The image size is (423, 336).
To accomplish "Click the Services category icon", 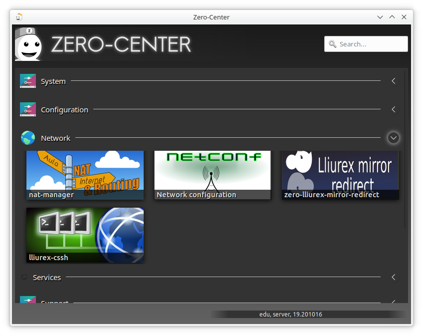I will pos(24,277).
